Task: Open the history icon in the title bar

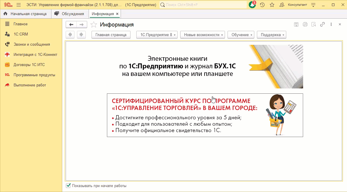Action: point(262,5)
